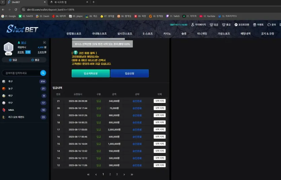This screenshot has width=281, height=180.
Task: Reload the page with refresh icon
Action: (x=16, y=10)
